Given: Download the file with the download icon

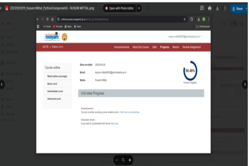Looking at the screenshot, I should tap(217, 8).
